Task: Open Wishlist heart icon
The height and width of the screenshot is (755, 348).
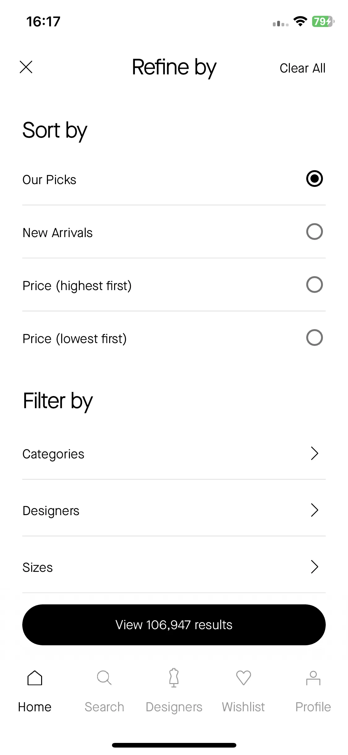Action: pos(243,678)
